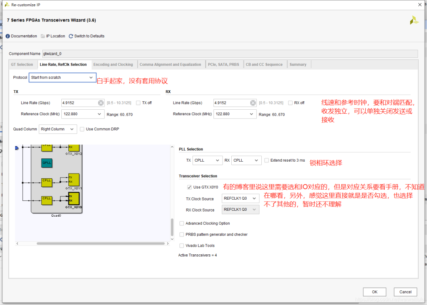
Task: Click the IP Location link
Action: [56, 36]
